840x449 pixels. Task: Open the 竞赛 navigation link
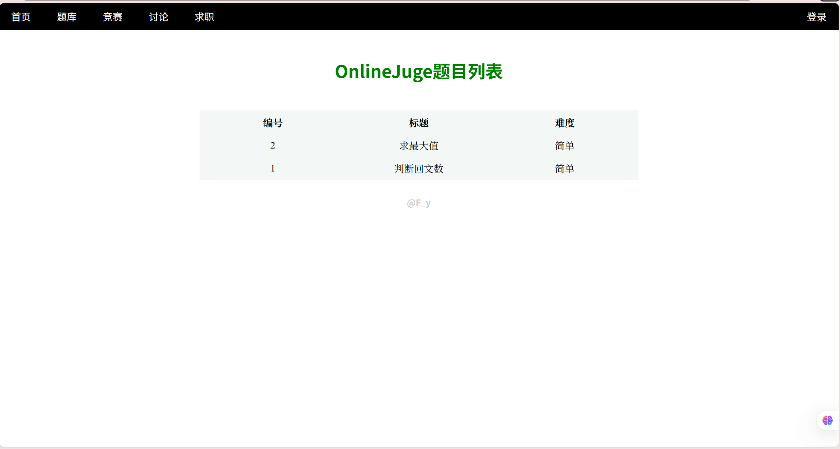pyautogui.click(x=112, y=17)
